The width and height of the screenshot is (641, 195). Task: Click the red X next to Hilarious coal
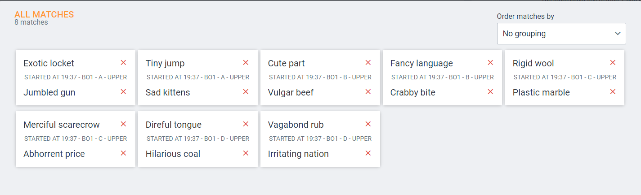tap(246, 153)
